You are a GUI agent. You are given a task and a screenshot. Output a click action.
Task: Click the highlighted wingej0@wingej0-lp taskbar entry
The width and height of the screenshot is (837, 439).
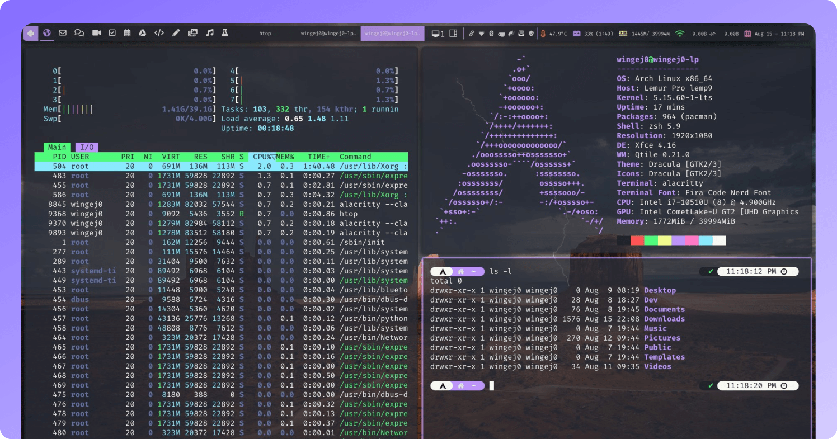392,33
